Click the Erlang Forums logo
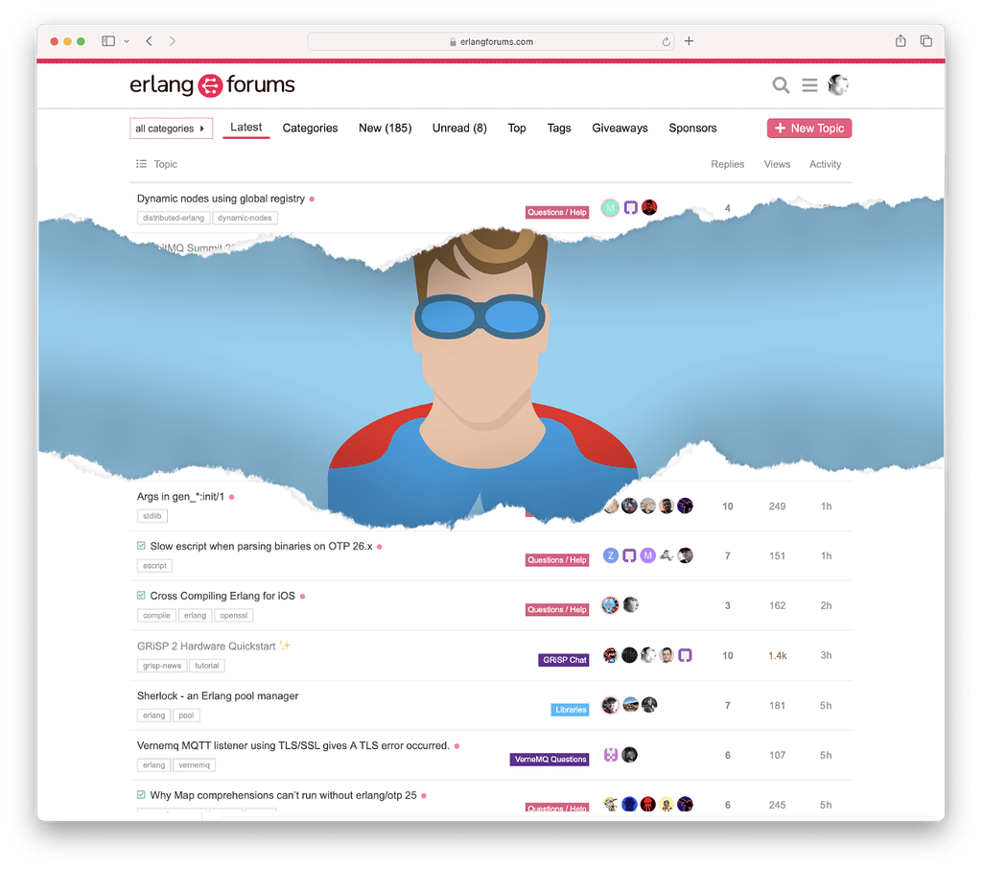The height and width of the screenshot is (870, 982). pyautogui.click(x=213, y=84)
